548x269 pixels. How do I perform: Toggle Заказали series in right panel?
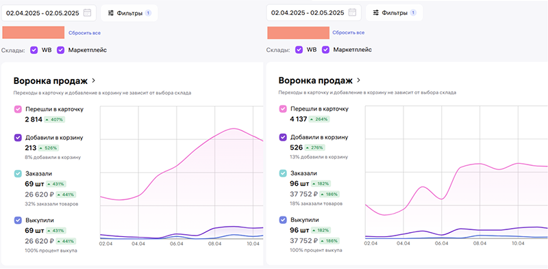click(282, 173)
